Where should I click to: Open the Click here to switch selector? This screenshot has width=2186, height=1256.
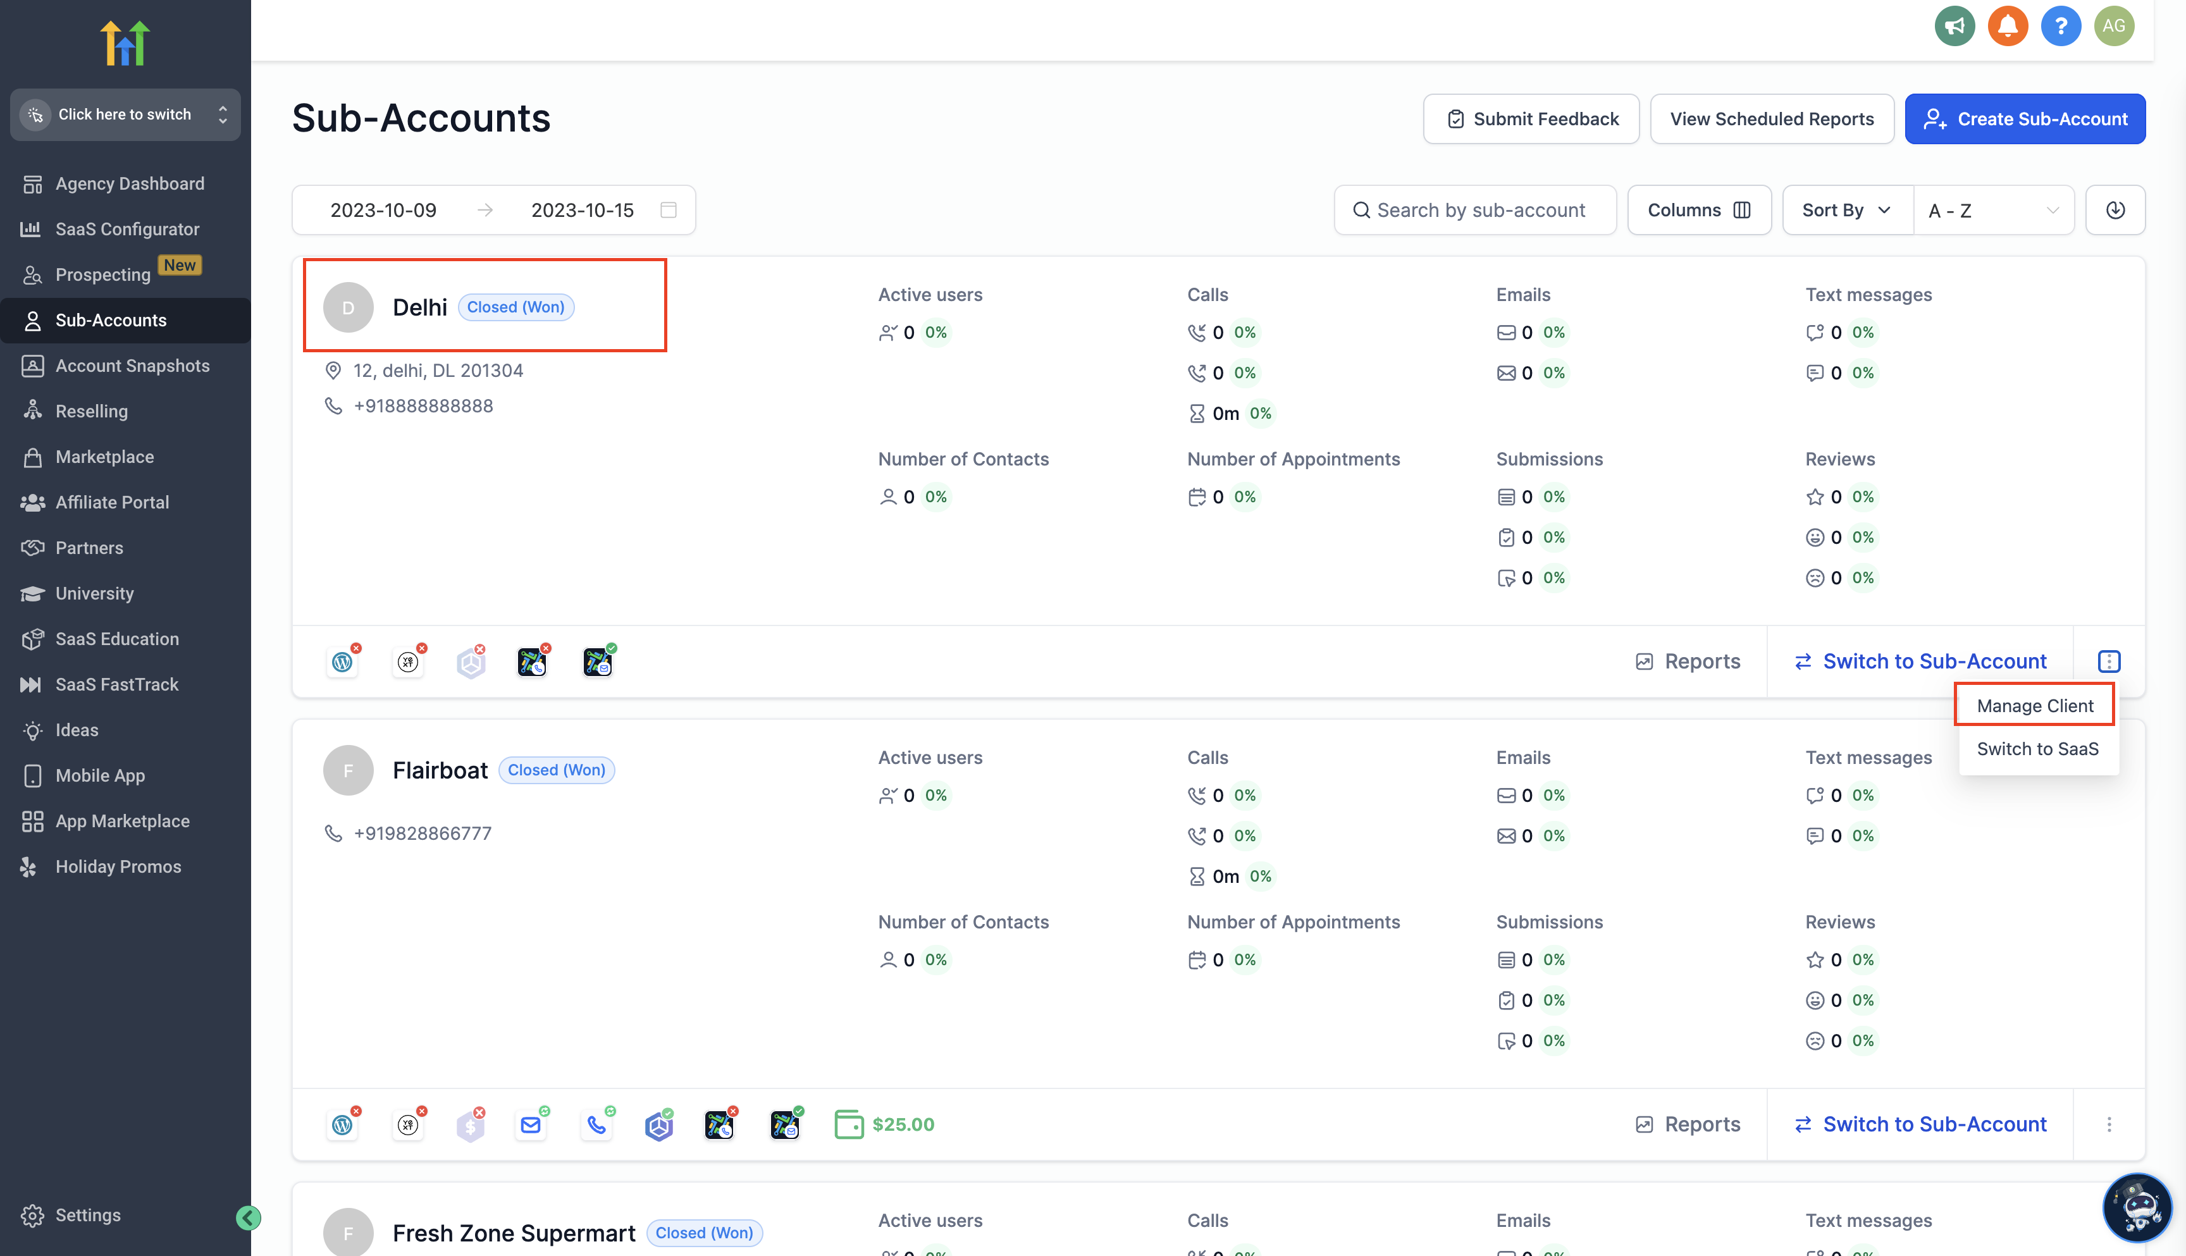pos(125,114)
